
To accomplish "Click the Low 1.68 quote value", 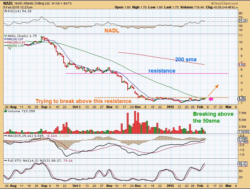I will pos(156,7).
